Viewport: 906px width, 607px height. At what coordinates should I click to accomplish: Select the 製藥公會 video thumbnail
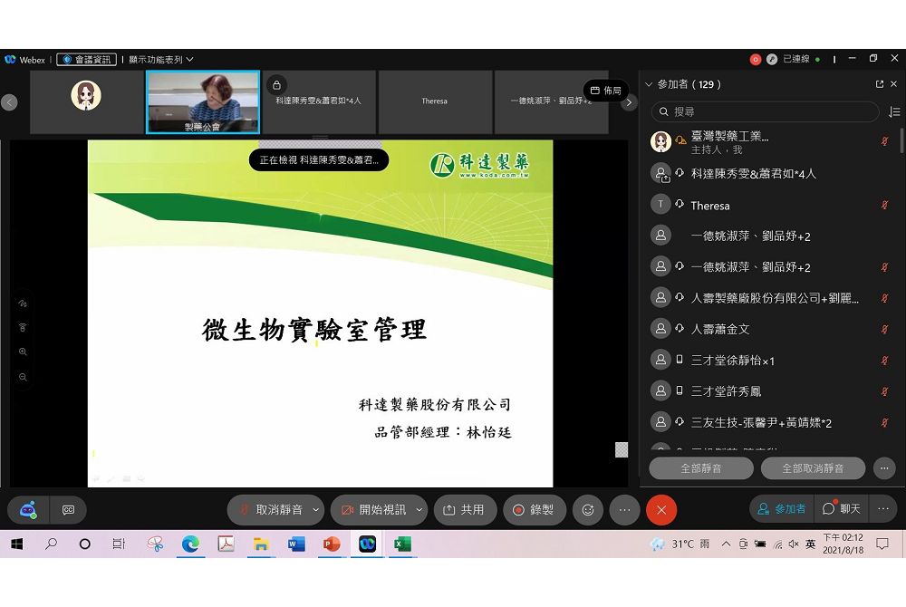click(x=203, y=102)
